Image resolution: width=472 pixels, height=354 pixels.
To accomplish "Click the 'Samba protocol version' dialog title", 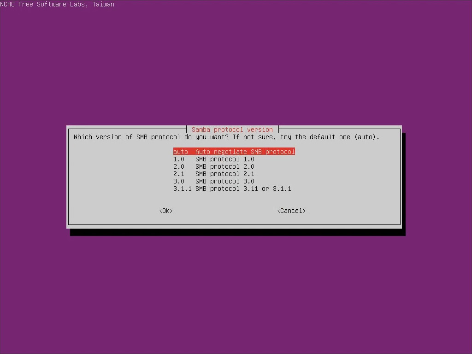I will point(232,130).
